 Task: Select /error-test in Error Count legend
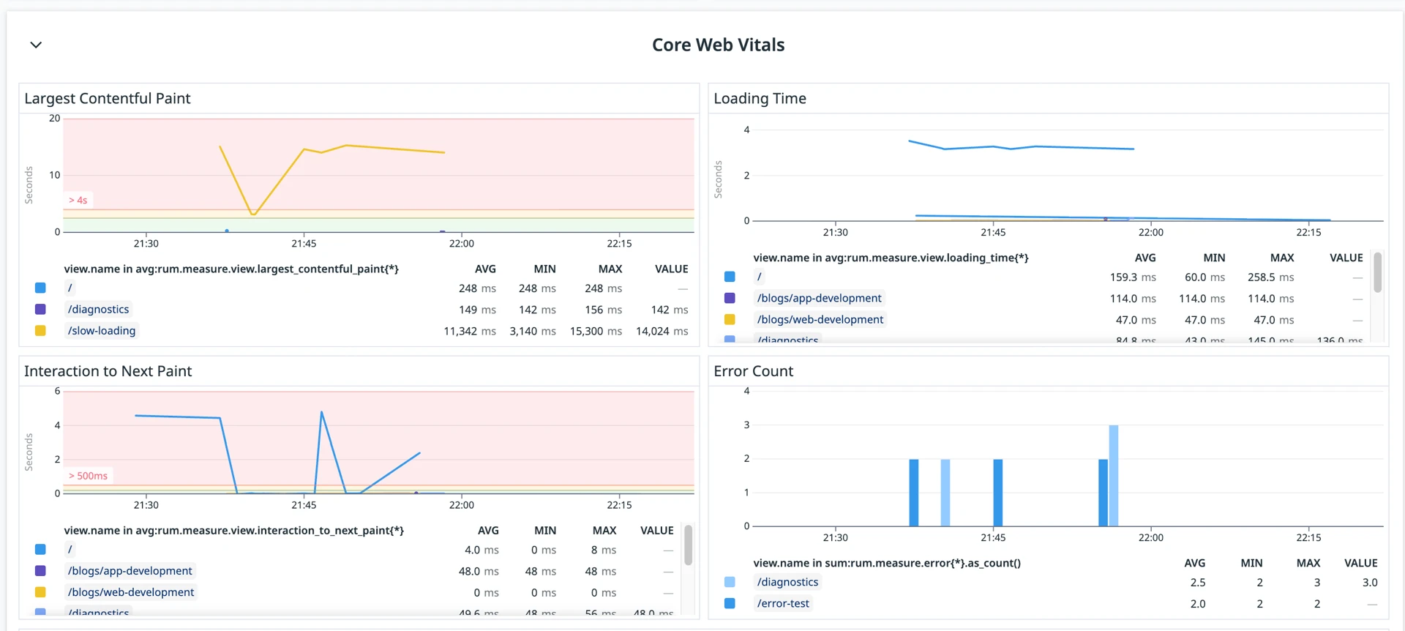click(x=783, y=604)
